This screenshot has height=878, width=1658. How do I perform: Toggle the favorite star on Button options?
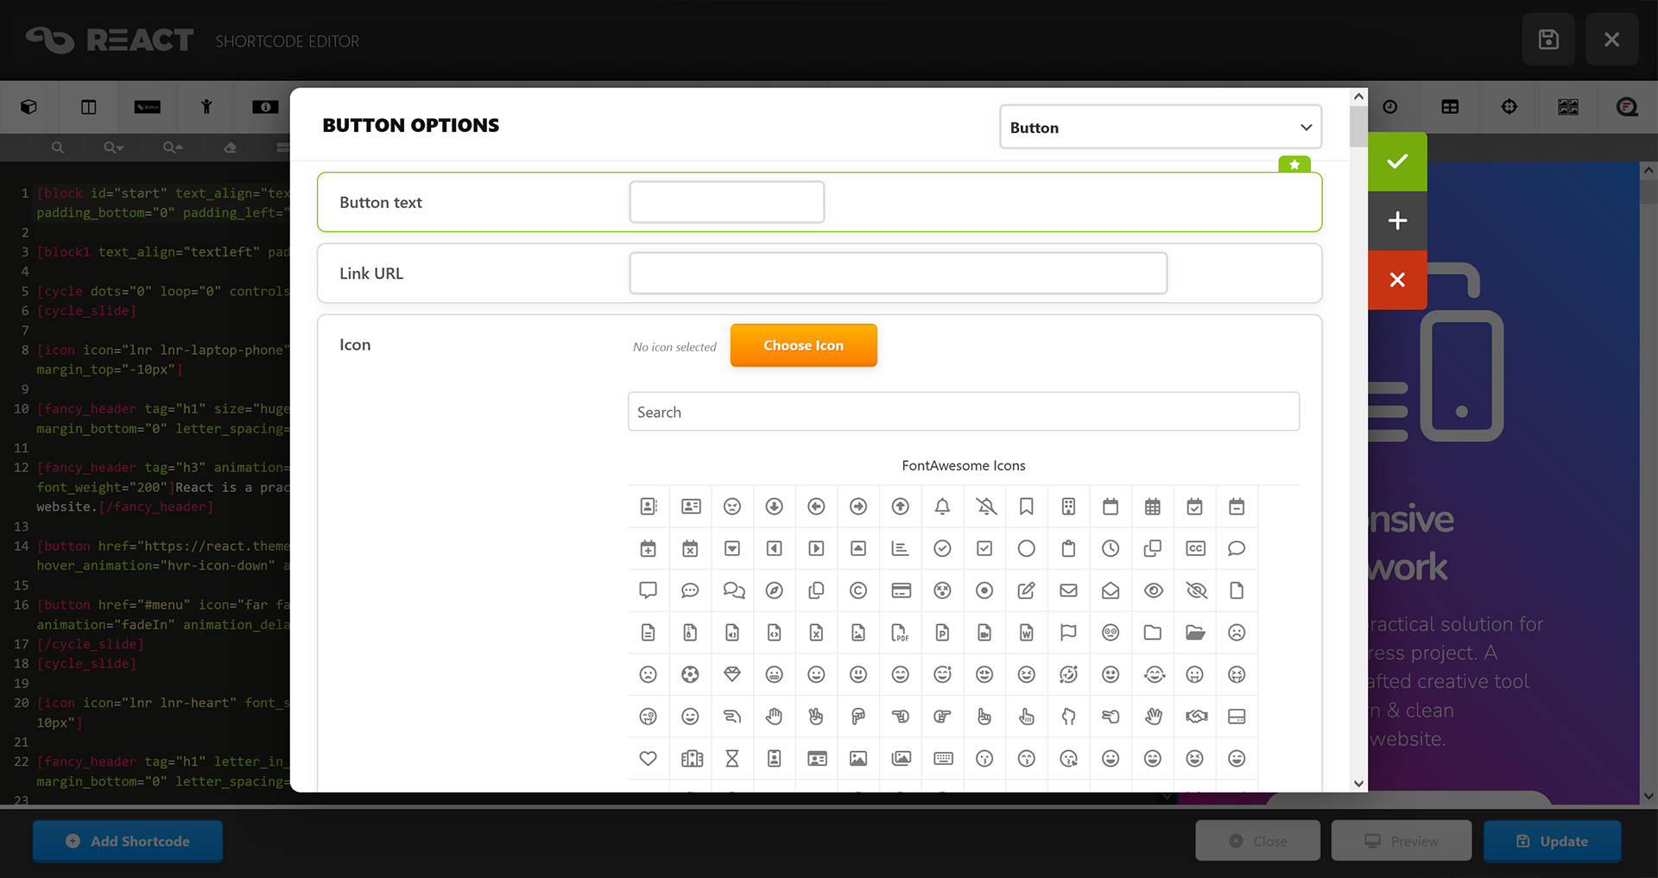pyautogui.click(x=1294, y=164)
